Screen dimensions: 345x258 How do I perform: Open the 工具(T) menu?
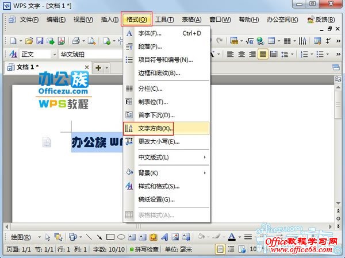click(164, 20)
